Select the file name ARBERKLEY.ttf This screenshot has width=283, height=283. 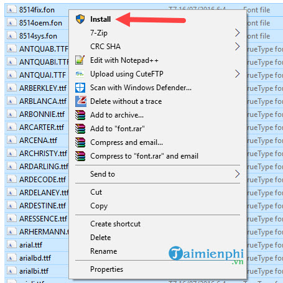point(43,88)
